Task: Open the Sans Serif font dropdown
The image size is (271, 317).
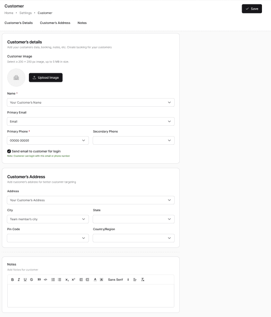Action: click(118, 279)
